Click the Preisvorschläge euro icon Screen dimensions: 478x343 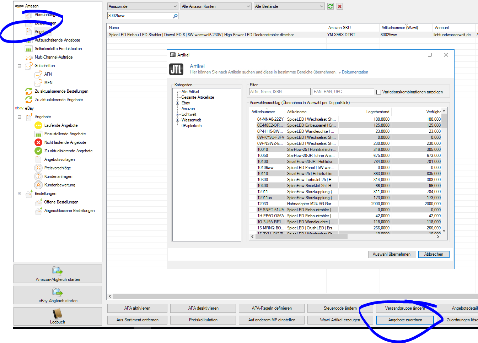(x=38, y=168)
